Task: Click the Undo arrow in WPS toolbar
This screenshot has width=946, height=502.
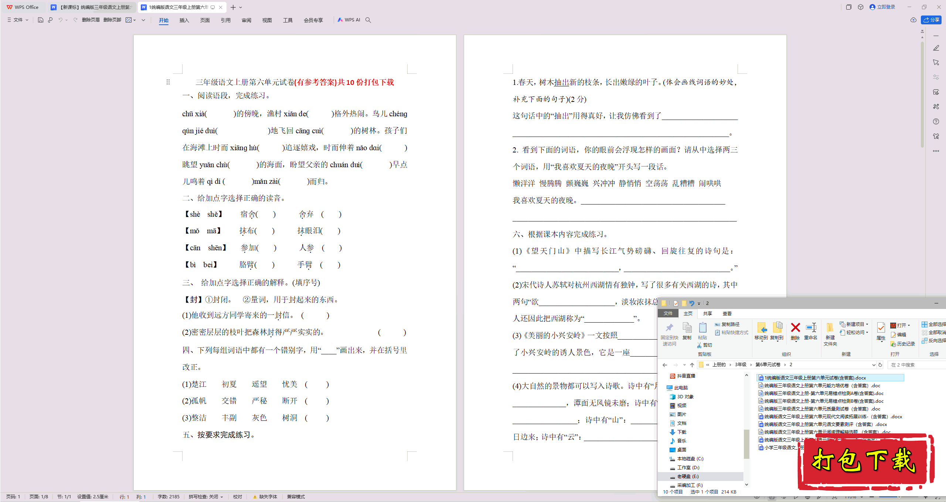Action: tap(60, 20)
